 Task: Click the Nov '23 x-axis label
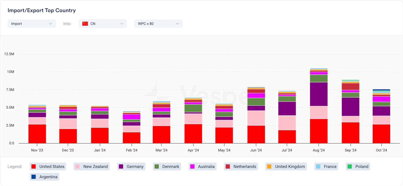click(37, 150)
